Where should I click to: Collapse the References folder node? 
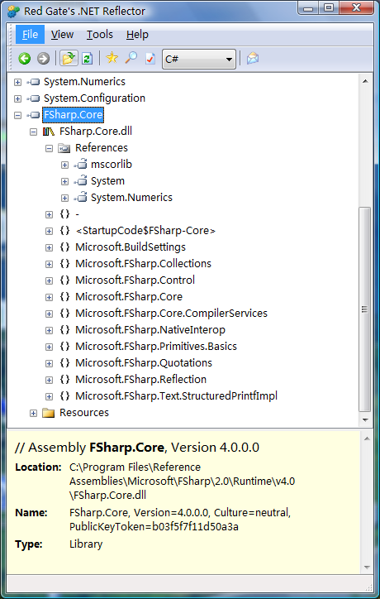point(49,148)
